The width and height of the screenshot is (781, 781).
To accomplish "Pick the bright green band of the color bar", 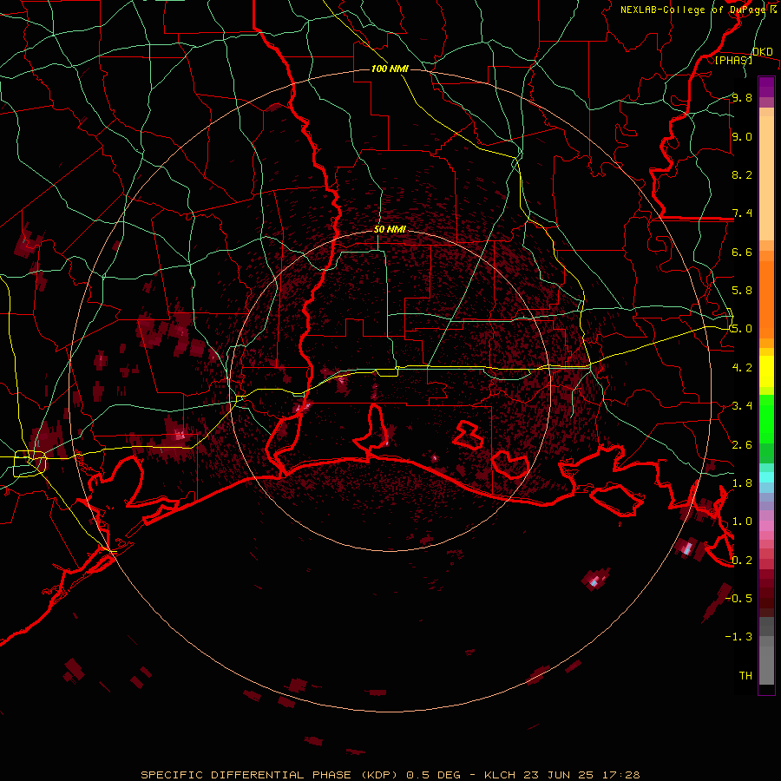I will [766, 419].
